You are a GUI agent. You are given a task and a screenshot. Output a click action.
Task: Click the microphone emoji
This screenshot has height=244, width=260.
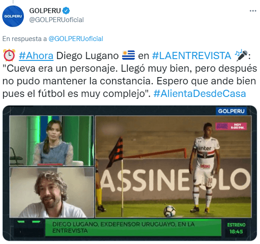(x=241, y=55)
